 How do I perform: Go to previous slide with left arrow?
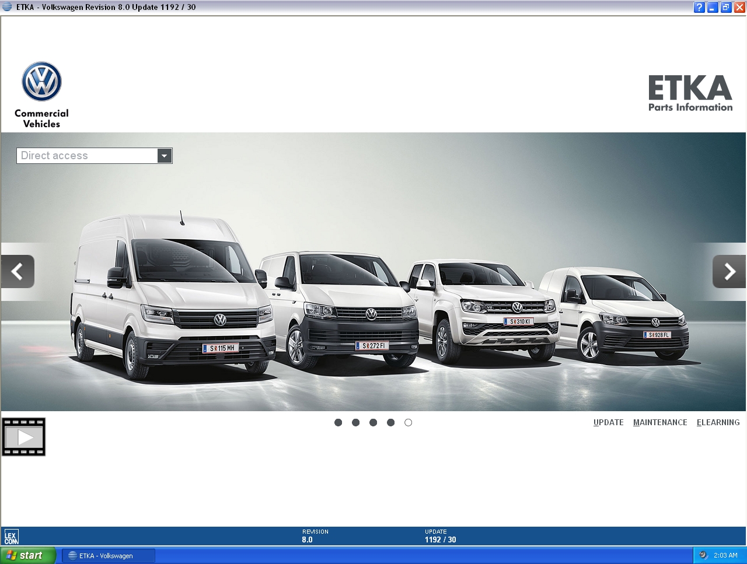coord(18,271)
